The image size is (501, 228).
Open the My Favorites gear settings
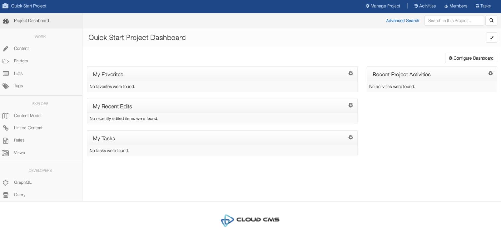click(x=351, y=73)
